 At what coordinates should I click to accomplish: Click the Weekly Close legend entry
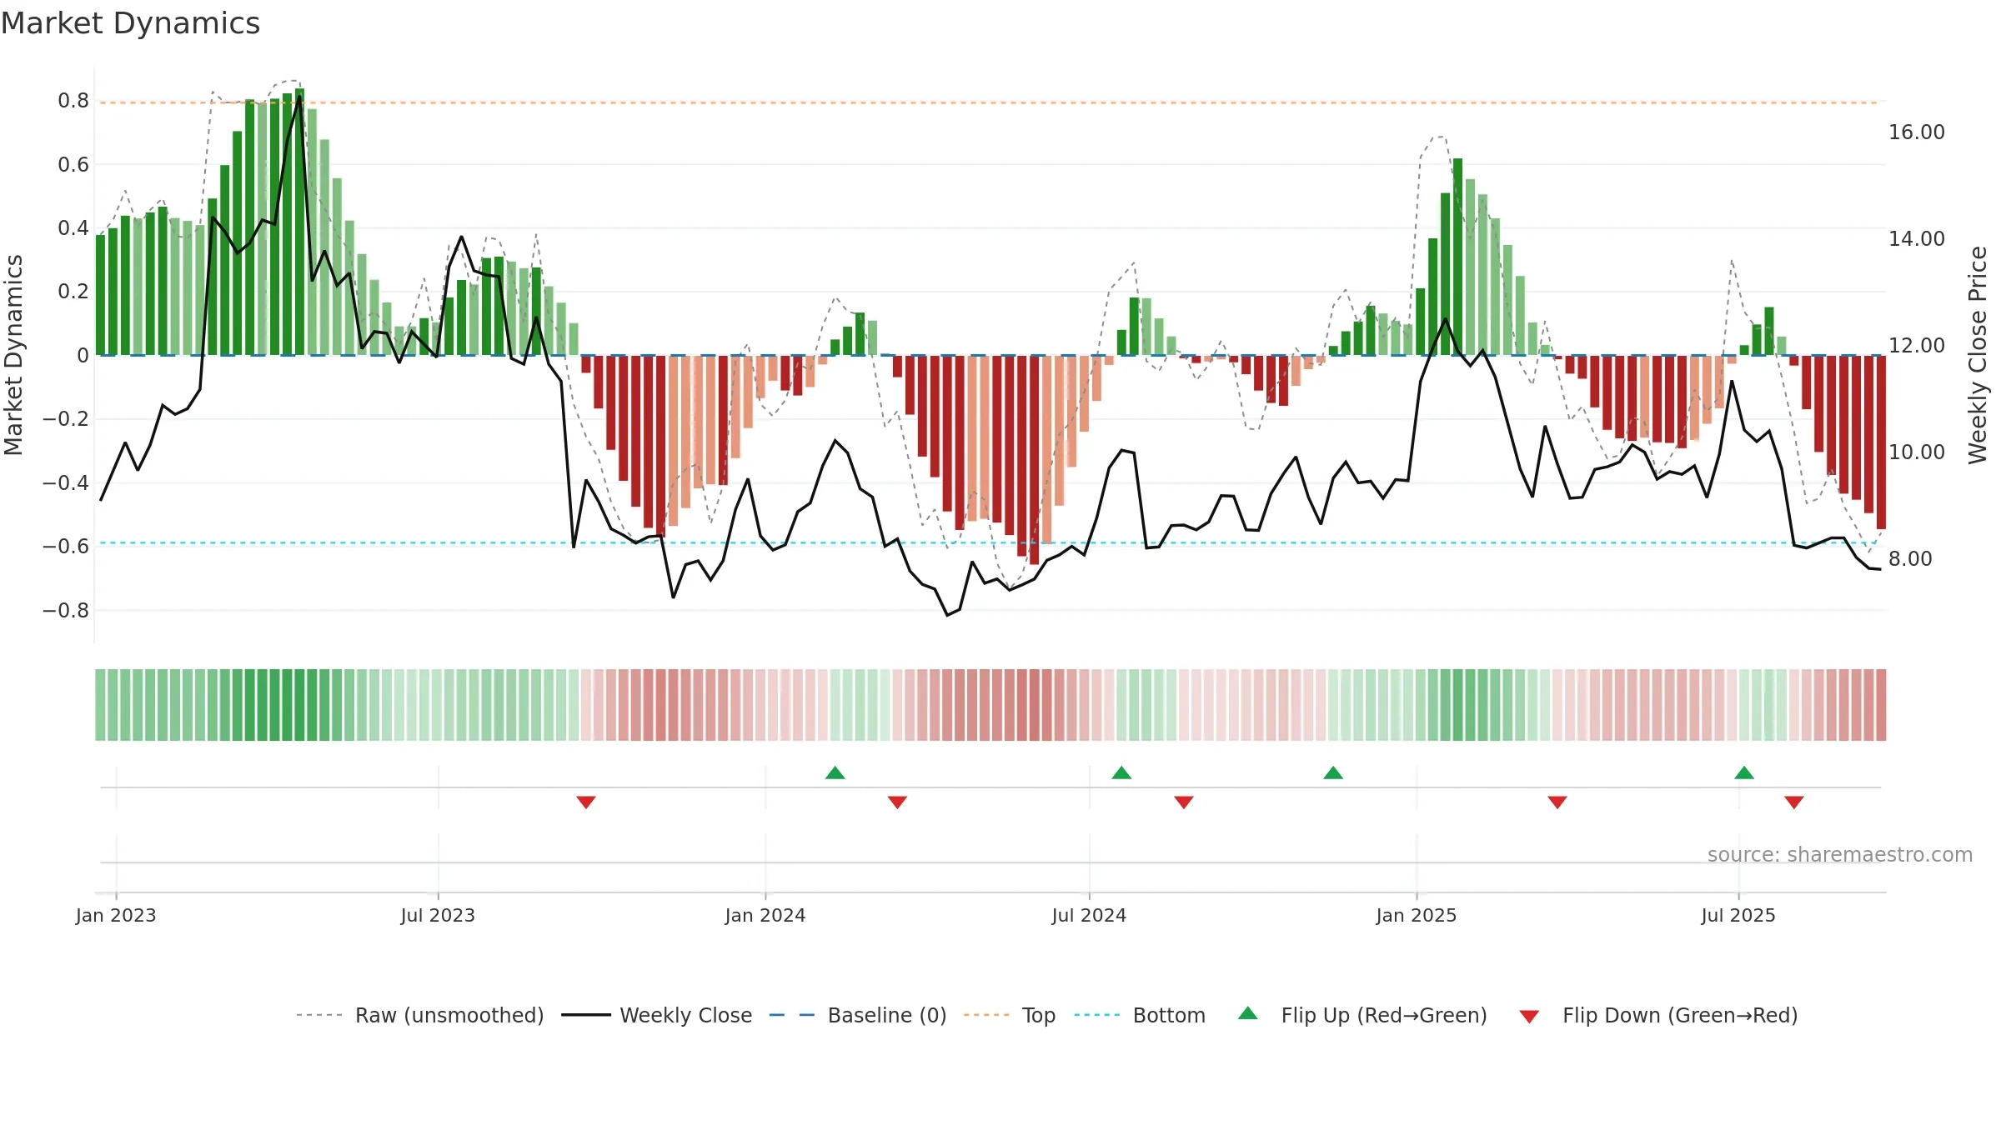point(656,1015)
